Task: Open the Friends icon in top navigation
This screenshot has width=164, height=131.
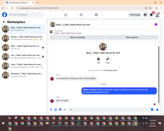Action: 81,15
